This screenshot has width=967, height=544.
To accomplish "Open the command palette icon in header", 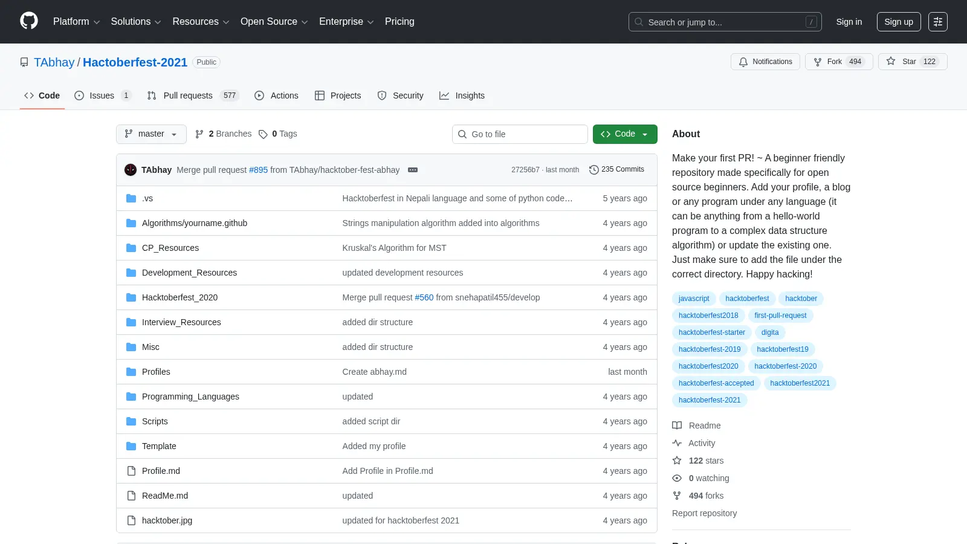I will tap(938, 22).
